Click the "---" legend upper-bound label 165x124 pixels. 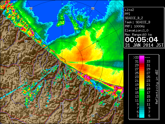147,58
